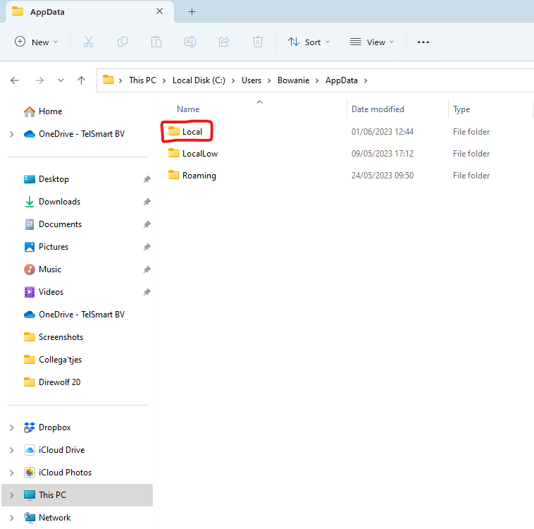The image size is (534, 529).
Task: Click the Copy icon in toolbar
Action: [123, 42]
